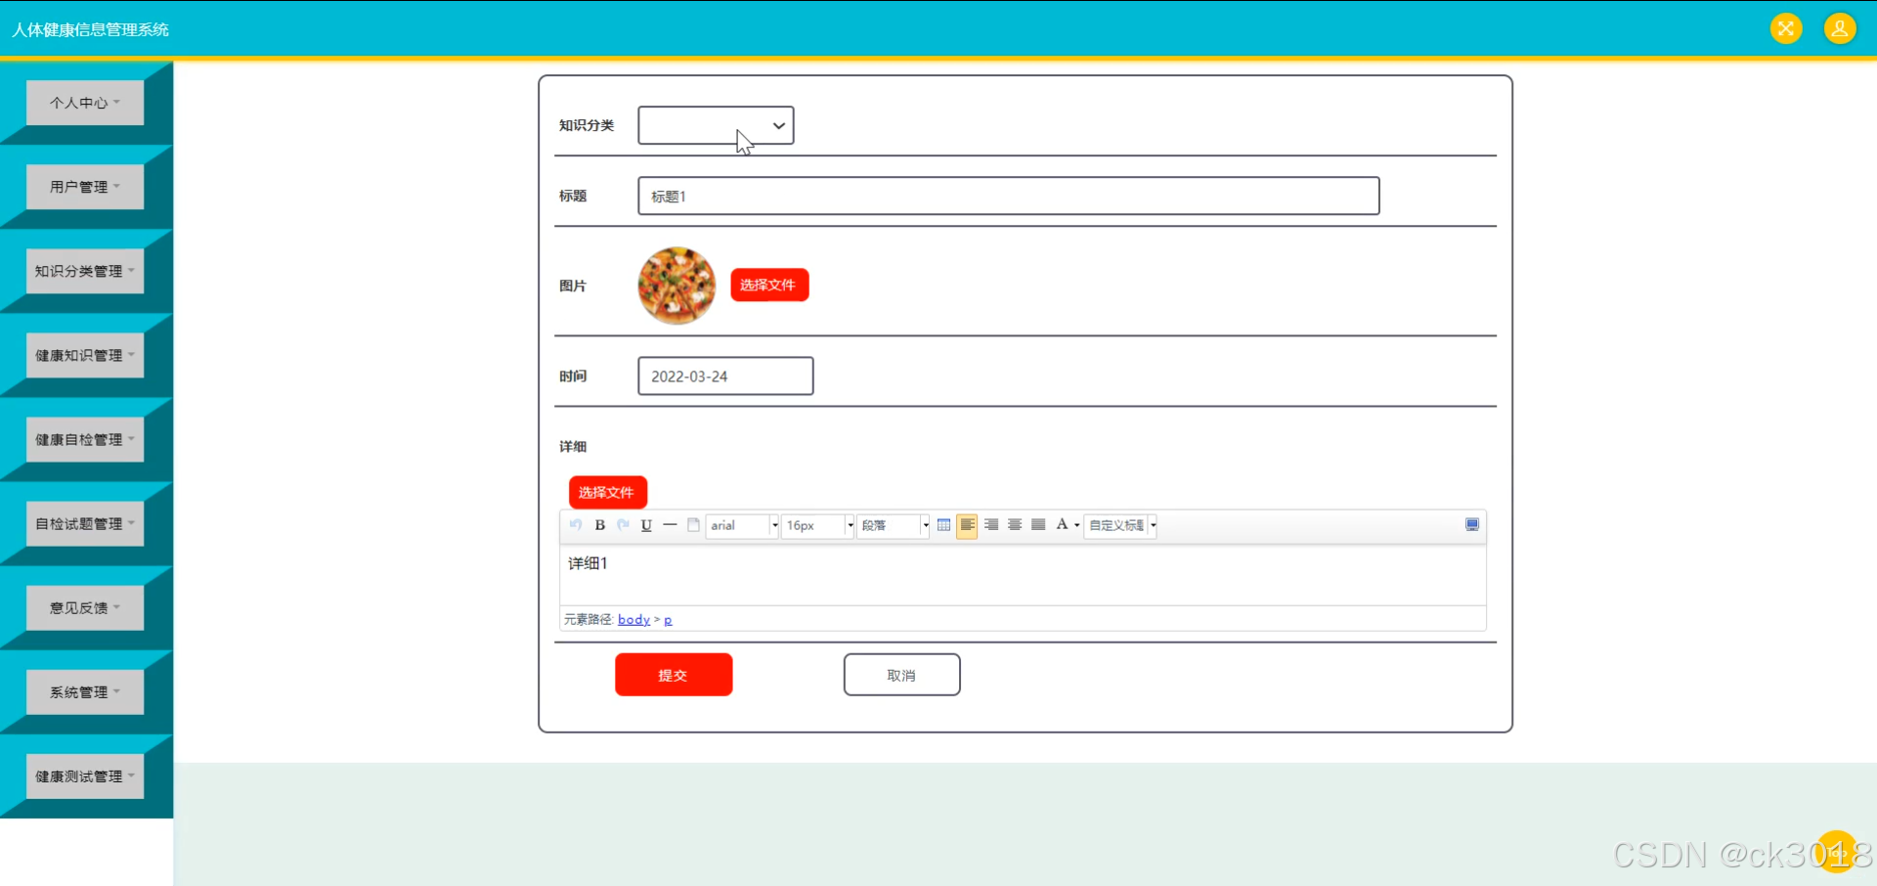Expand the 个人中心 sidebar menu

click(85, 103)
